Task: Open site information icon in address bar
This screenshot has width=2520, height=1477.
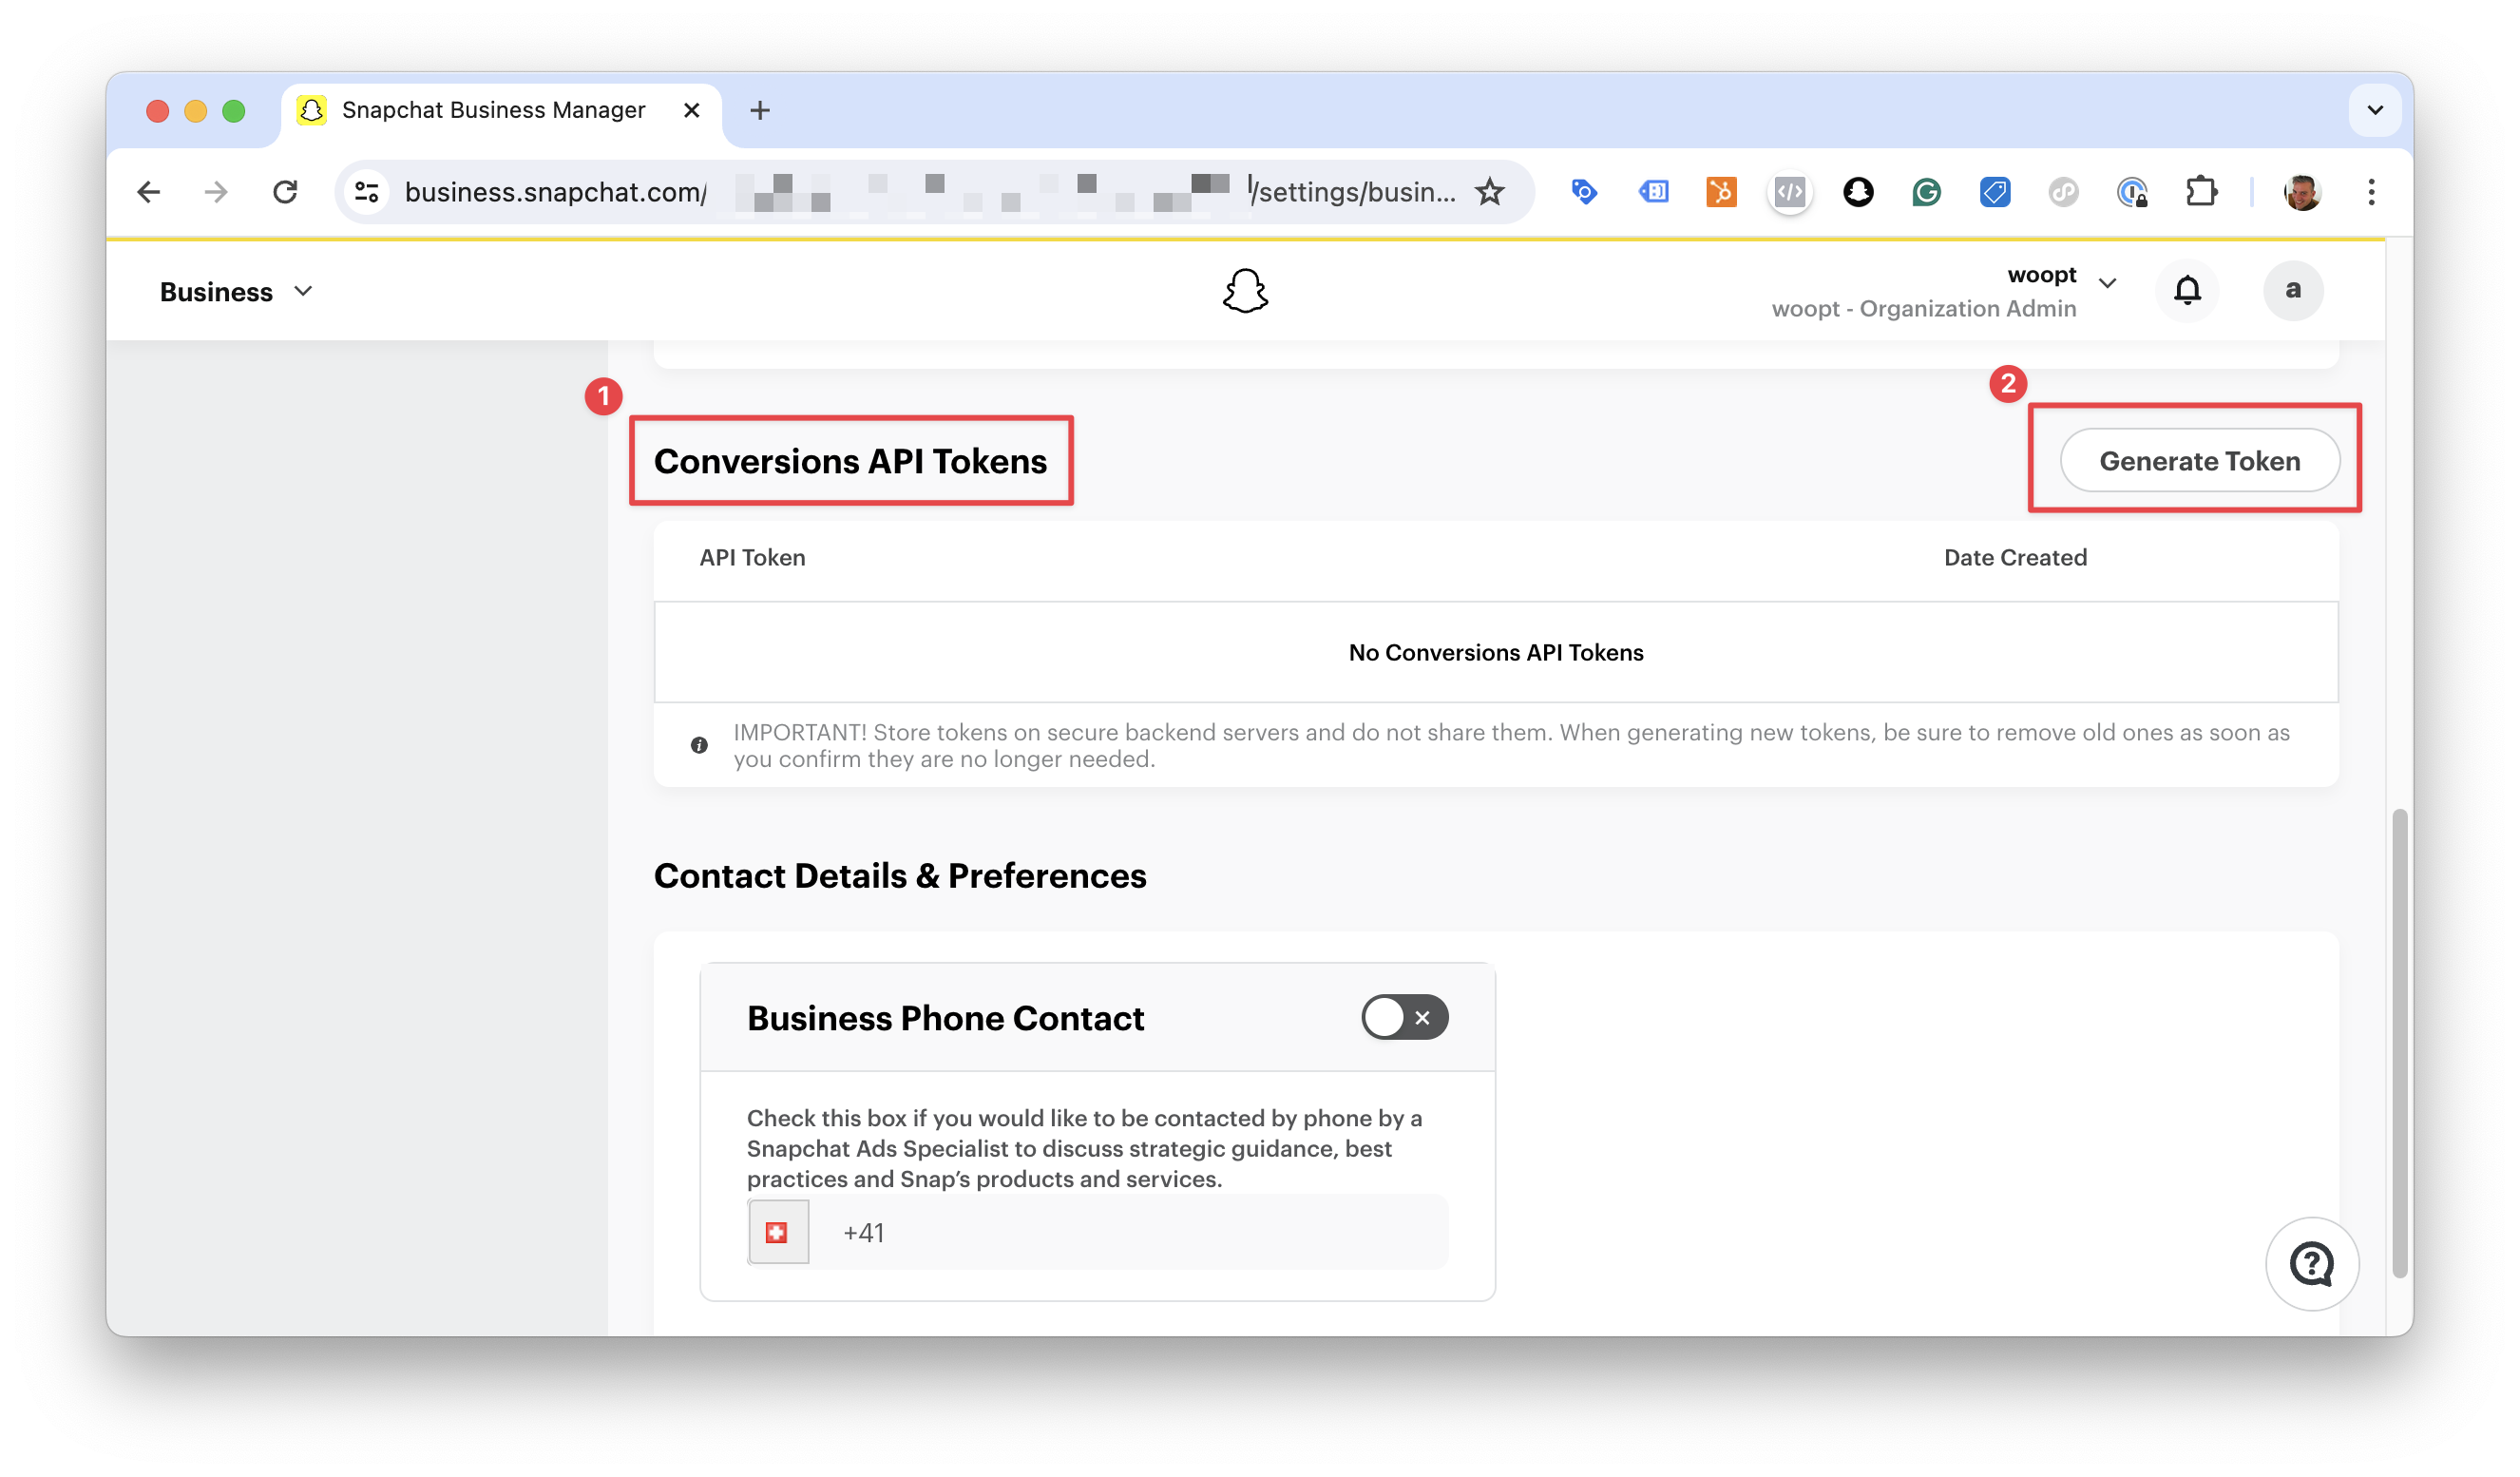Action: point(367,192)
